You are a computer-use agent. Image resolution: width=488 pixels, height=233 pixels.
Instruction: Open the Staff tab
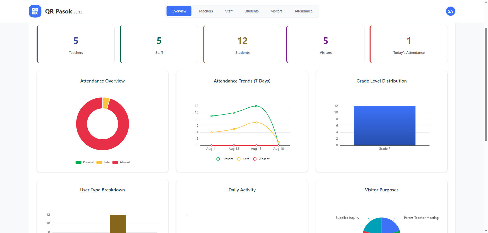tap(228, 11)
